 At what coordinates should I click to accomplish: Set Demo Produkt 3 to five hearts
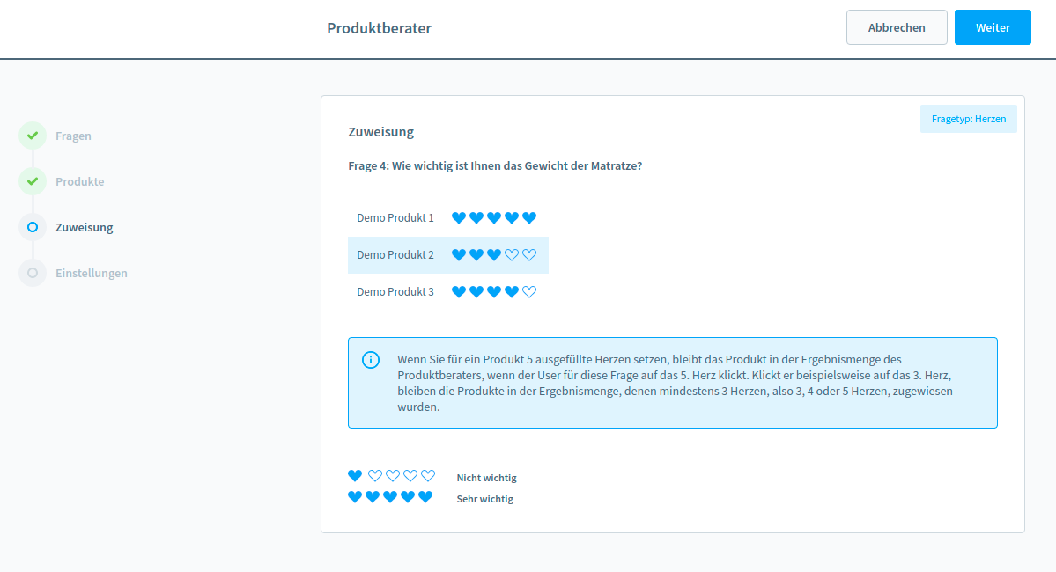coord(529,292)
